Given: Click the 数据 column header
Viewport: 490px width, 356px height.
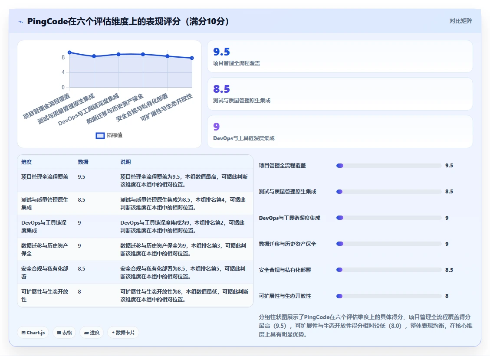Looking at the screenshot, I should pos(83,162).
